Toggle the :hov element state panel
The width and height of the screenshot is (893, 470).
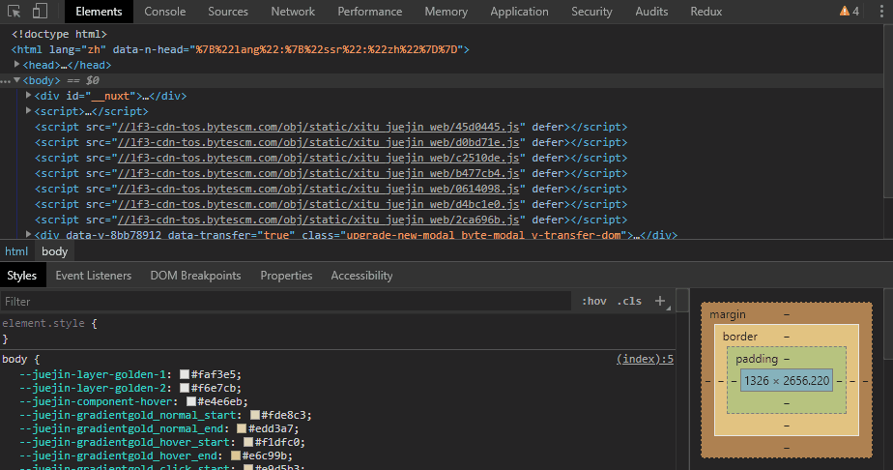[594, 301]
